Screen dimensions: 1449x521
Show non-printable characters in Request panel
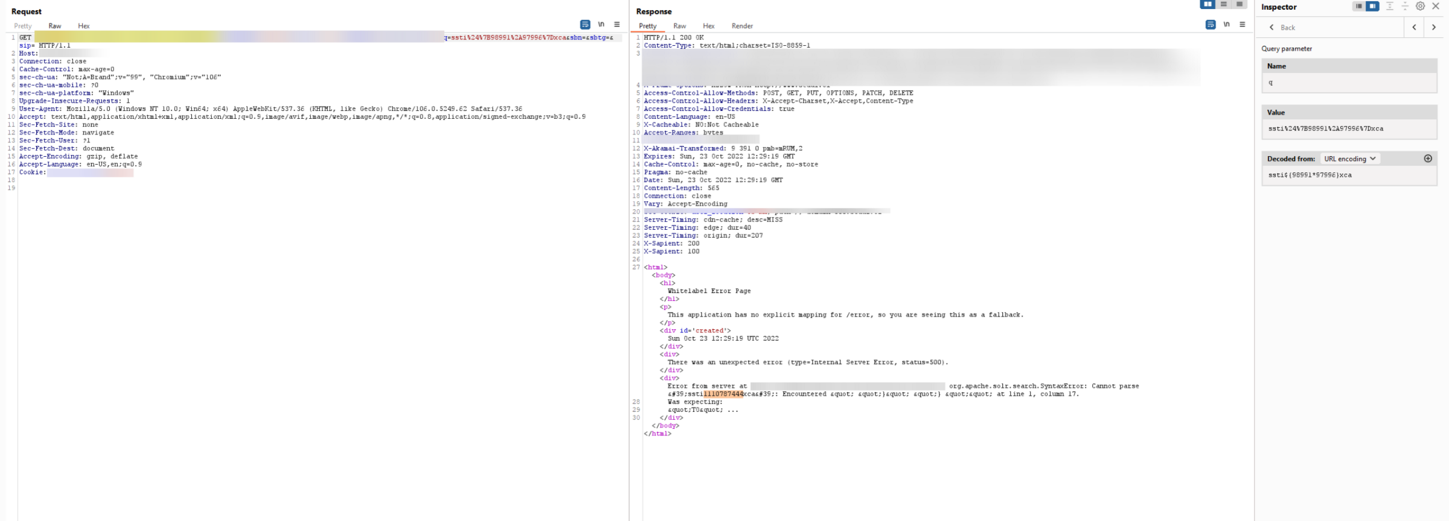pyautogui.click(x=601, y=25)
